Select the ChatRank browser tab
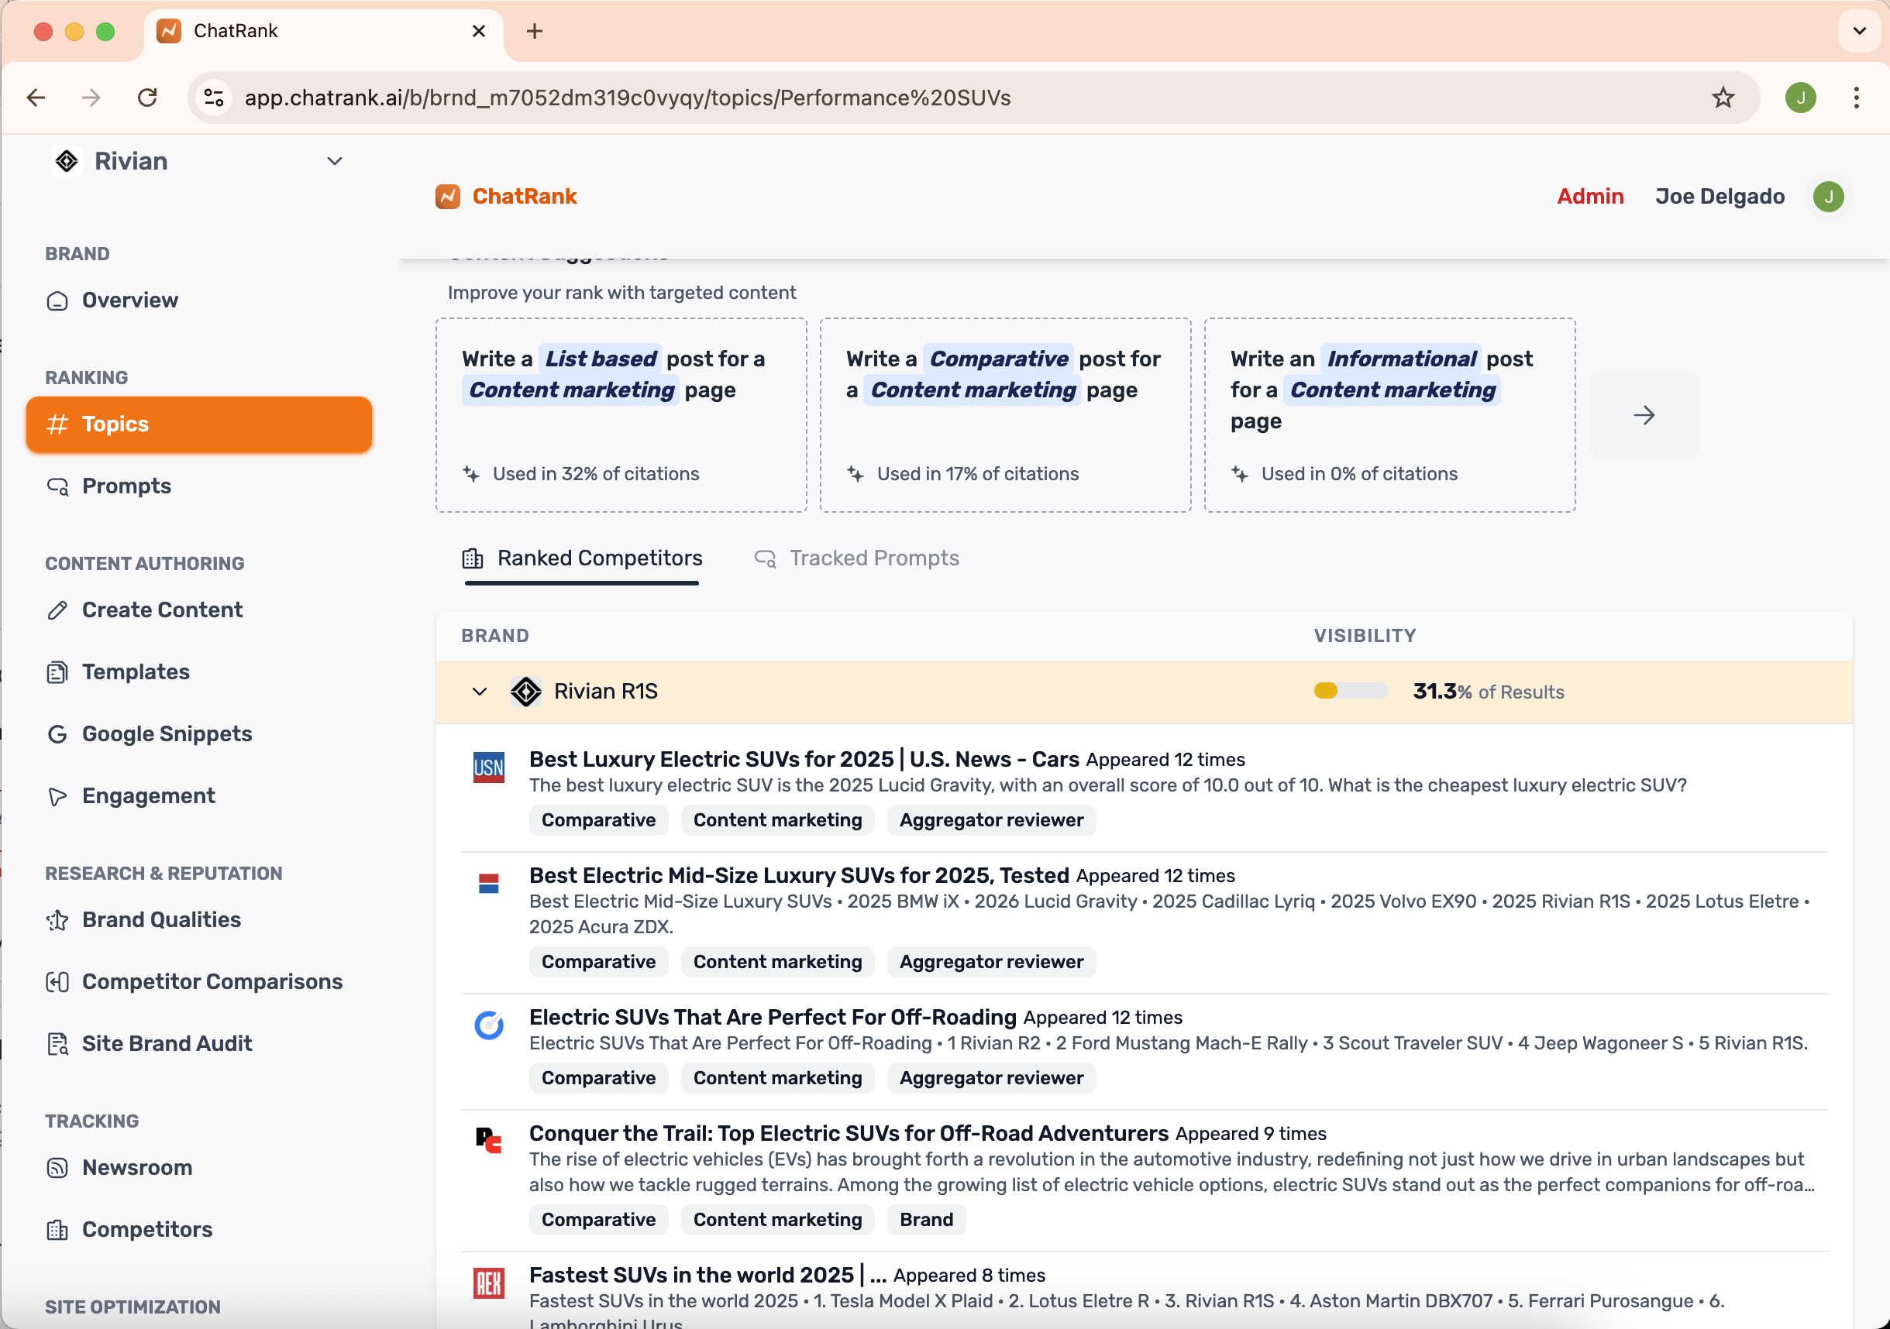This screenshot has height=1329, width=1890. 323,31
